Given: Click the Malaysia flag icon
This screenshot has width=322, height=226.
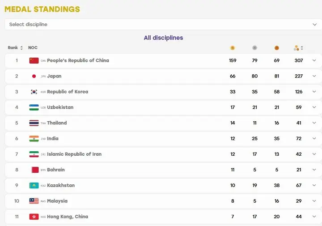Looking at the screenshot, I should pyautogui.click(x=34, y=201).
